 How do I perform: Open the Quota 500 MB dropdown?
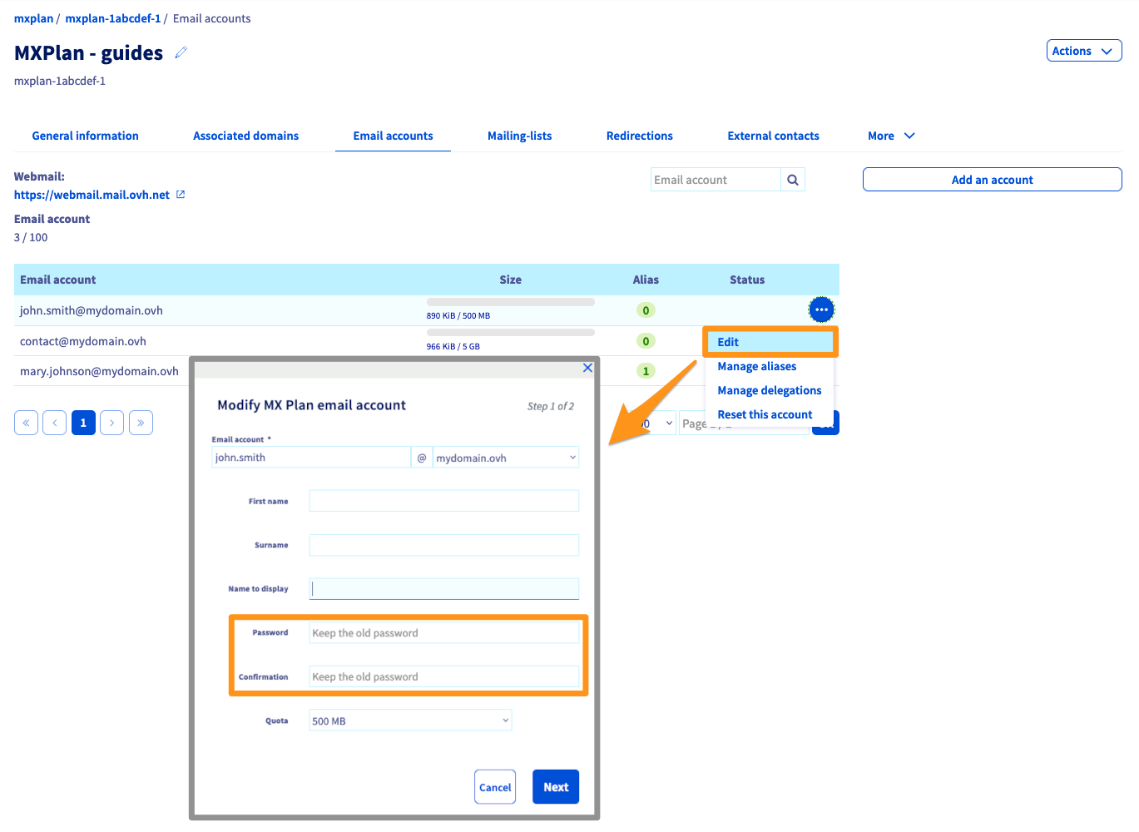point(410,721)
